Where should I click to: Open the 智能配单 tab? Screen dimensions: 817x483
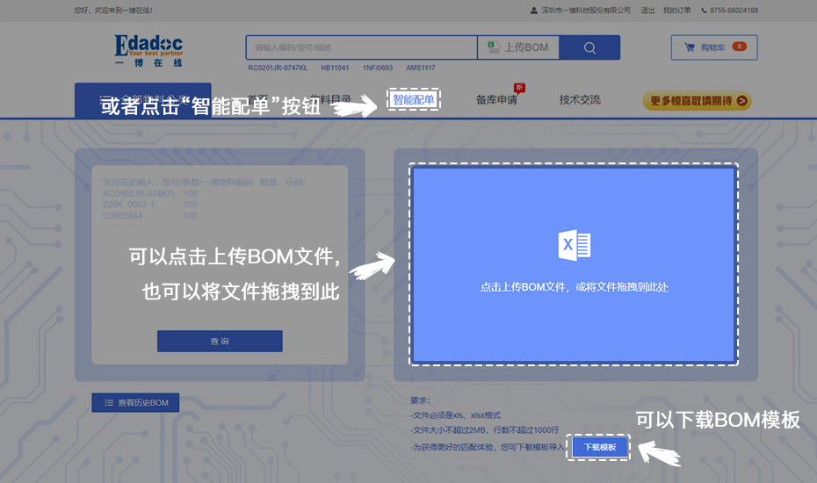414,99
